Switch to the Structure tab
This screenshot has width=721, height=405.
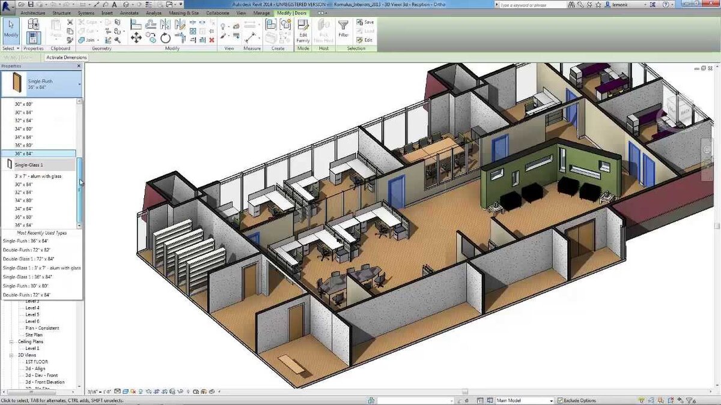point(61,13)
